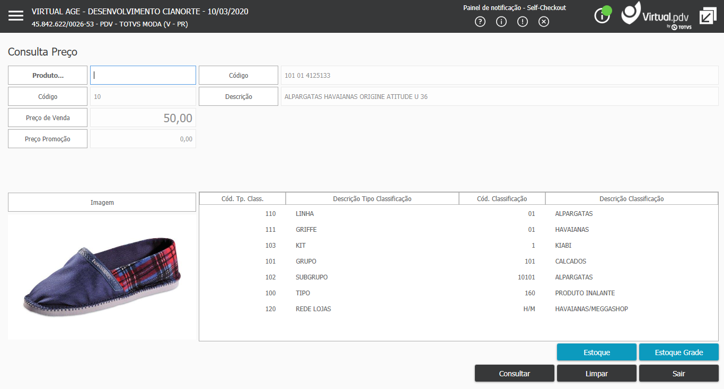The image size is (724, 389).
Task: Click the Preço de Venda label
Action: tap(48, 117)
